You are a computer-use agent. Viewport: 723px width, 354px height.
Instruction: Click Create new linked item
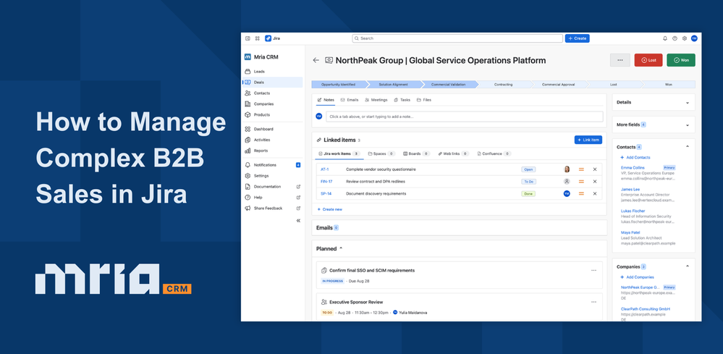pos(330,209)
